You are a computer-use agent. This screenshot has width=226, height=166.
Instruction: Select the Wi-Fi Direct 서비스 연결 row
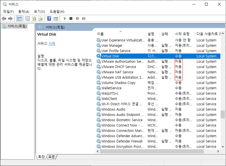[158, 104]
